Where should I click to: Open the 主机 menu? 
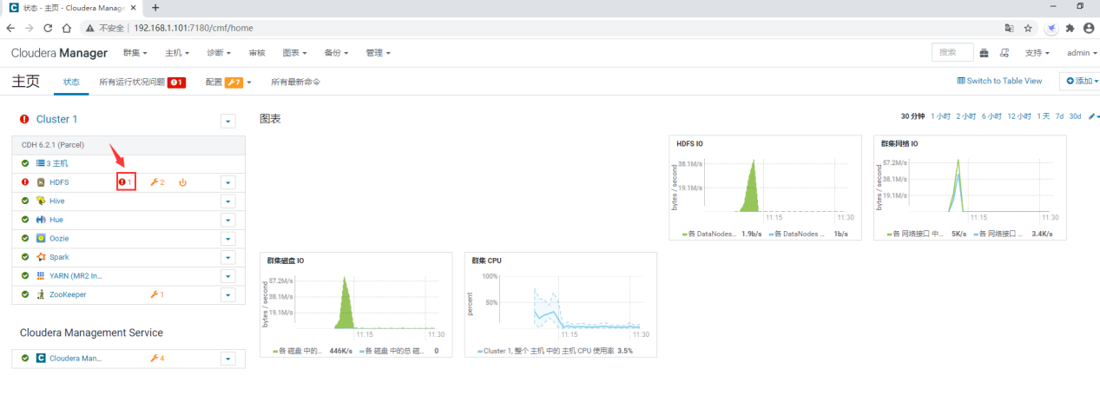[177, 53]
